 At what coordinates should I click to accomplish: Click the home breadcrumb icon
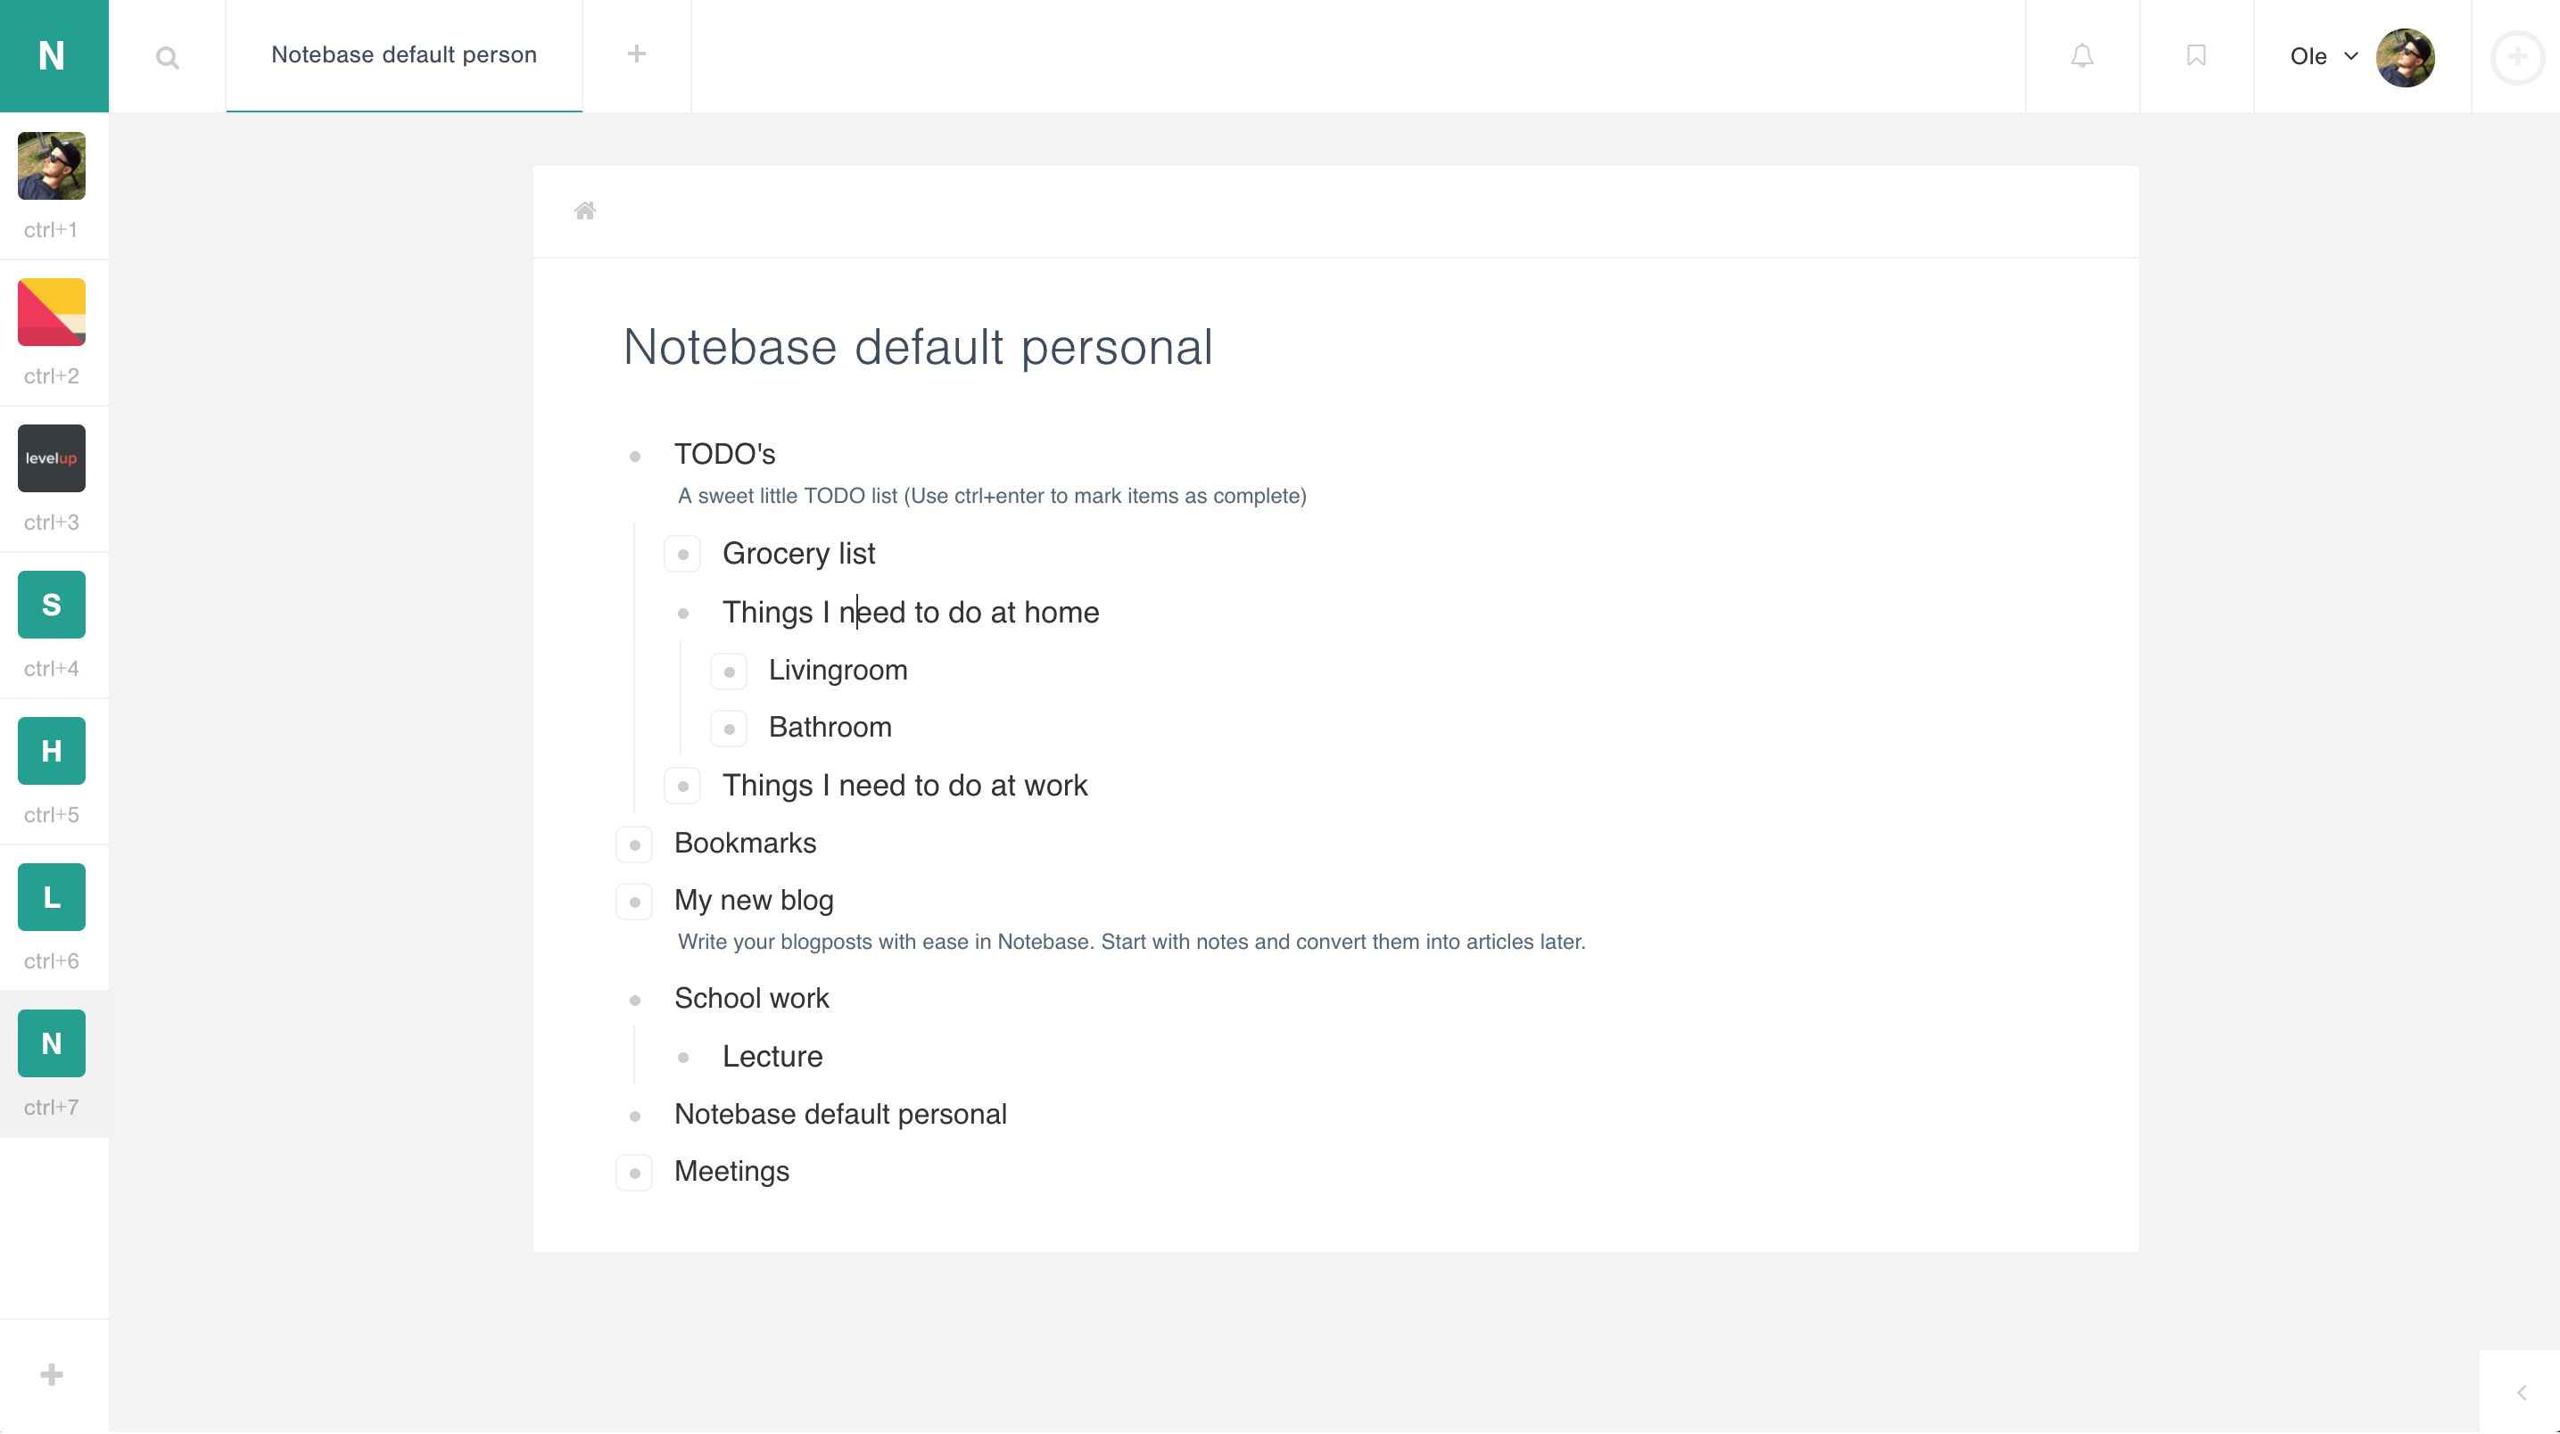point(585,210)
